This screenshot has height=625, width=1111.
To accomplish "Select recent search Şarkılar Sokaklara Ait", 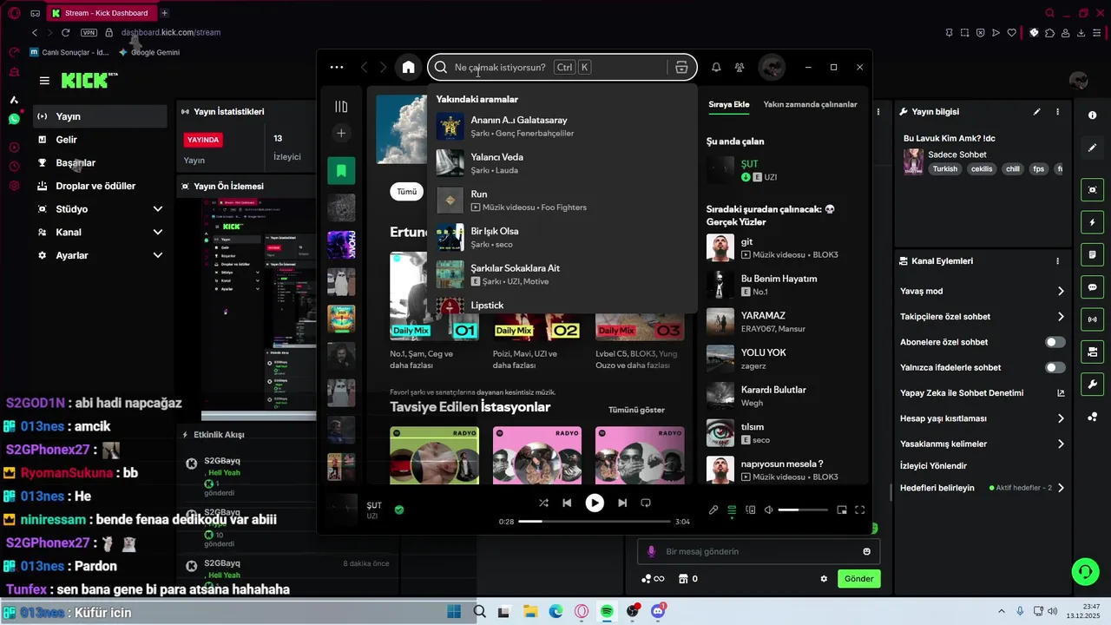I will click(x=562, y=274).
